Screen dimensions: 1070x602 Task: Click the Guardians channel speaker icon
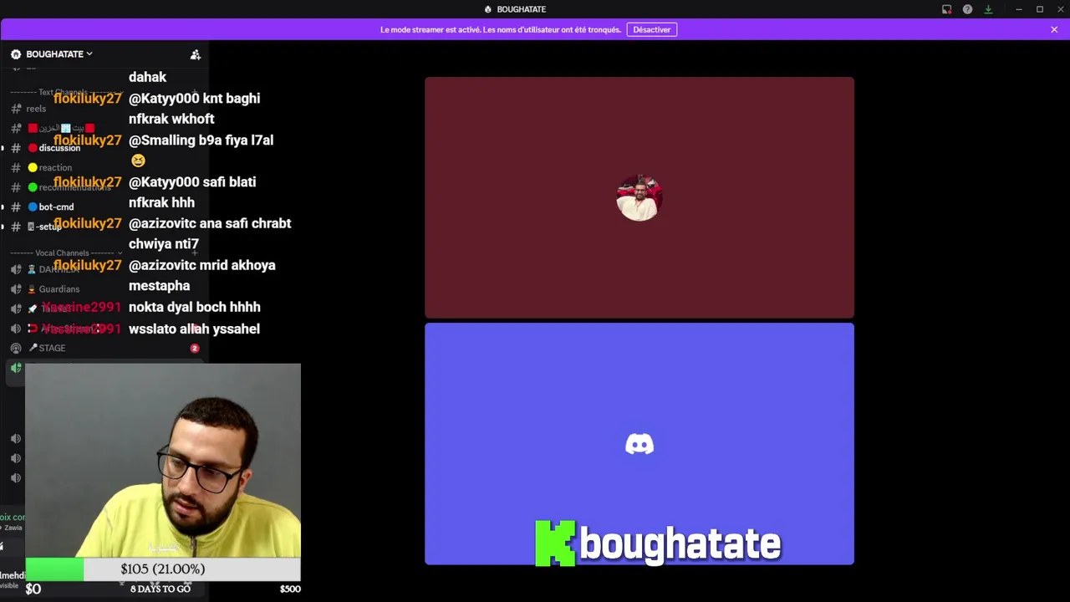(x=16, y=289)
